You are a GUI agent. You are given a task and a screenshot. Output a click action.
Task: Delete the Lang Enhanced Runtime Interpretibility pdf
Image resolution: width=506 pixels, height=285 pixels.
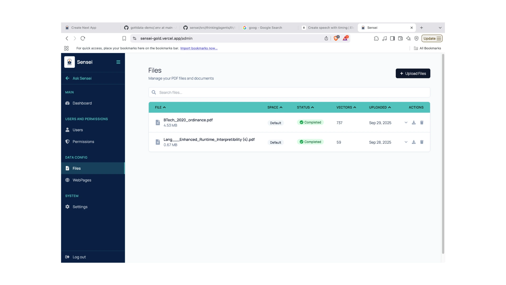(x=422, y=142)
